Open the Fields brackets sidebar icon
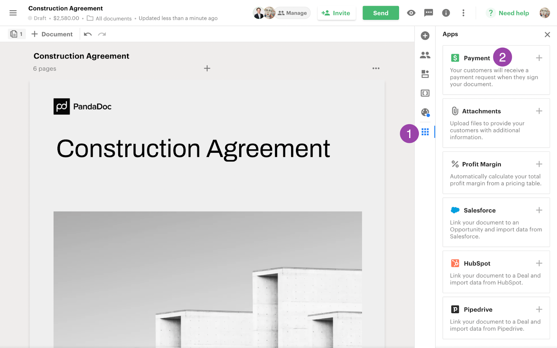The width and height of the screenshot is (557, 348). coord(425,93)
